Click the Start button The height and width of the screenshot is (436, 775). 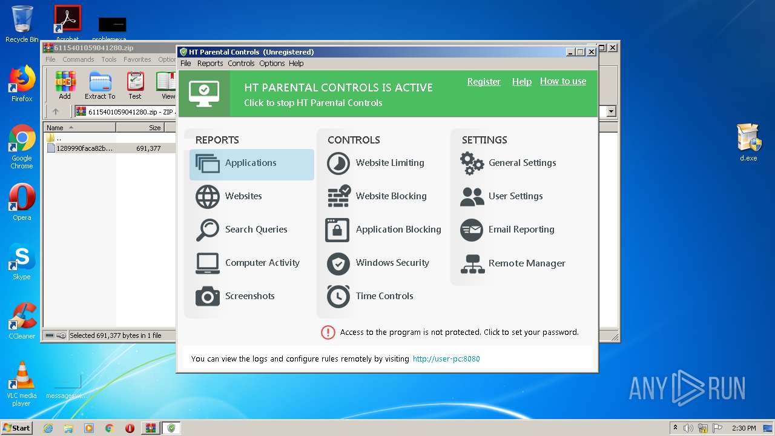click(16, 428)
